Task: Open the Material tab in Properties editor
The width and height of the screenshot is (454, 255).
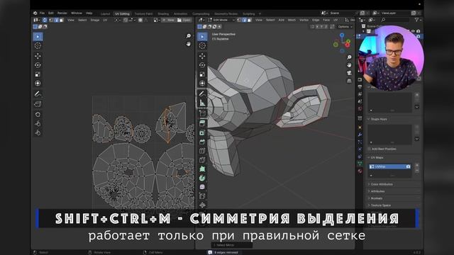Action: click(360, 171)
